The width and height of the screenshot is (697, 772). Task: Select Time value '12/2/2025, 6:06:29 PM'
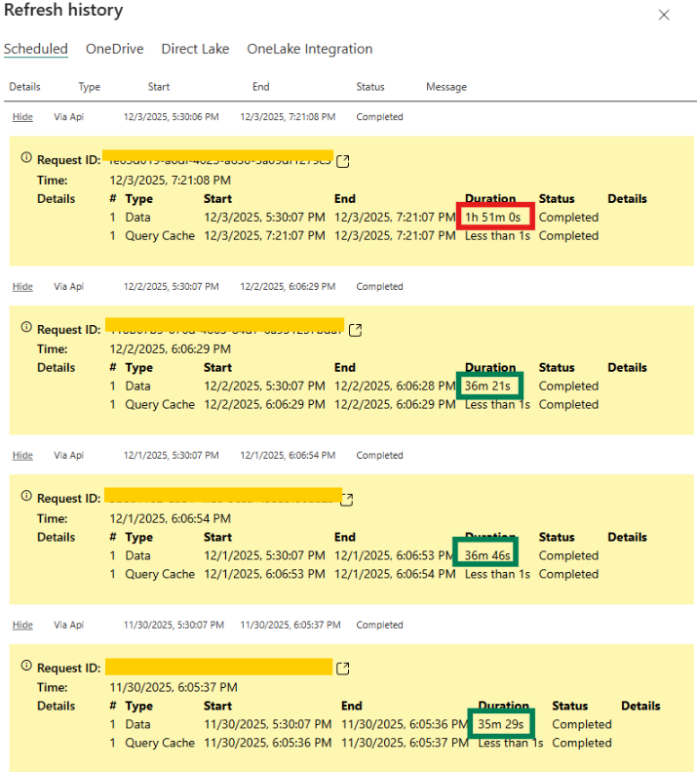click(x=171, y=349)
